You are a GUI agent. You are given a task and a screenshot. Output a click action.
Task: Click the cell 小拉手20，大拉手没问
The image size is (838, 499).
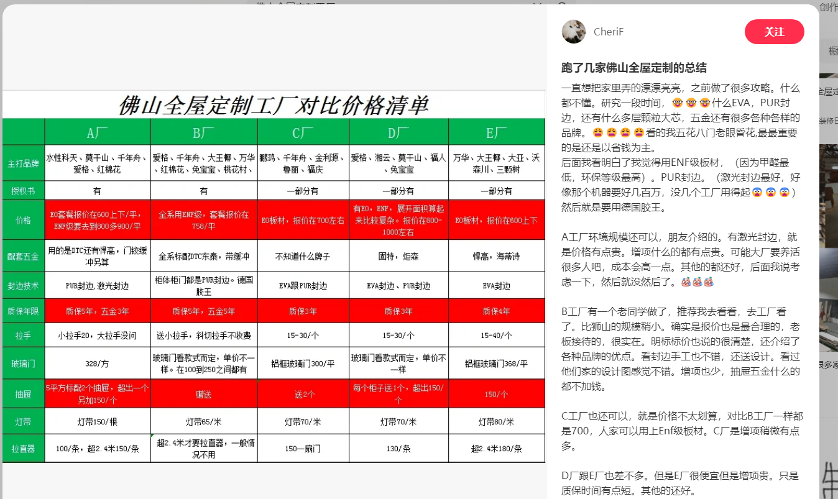98,336
